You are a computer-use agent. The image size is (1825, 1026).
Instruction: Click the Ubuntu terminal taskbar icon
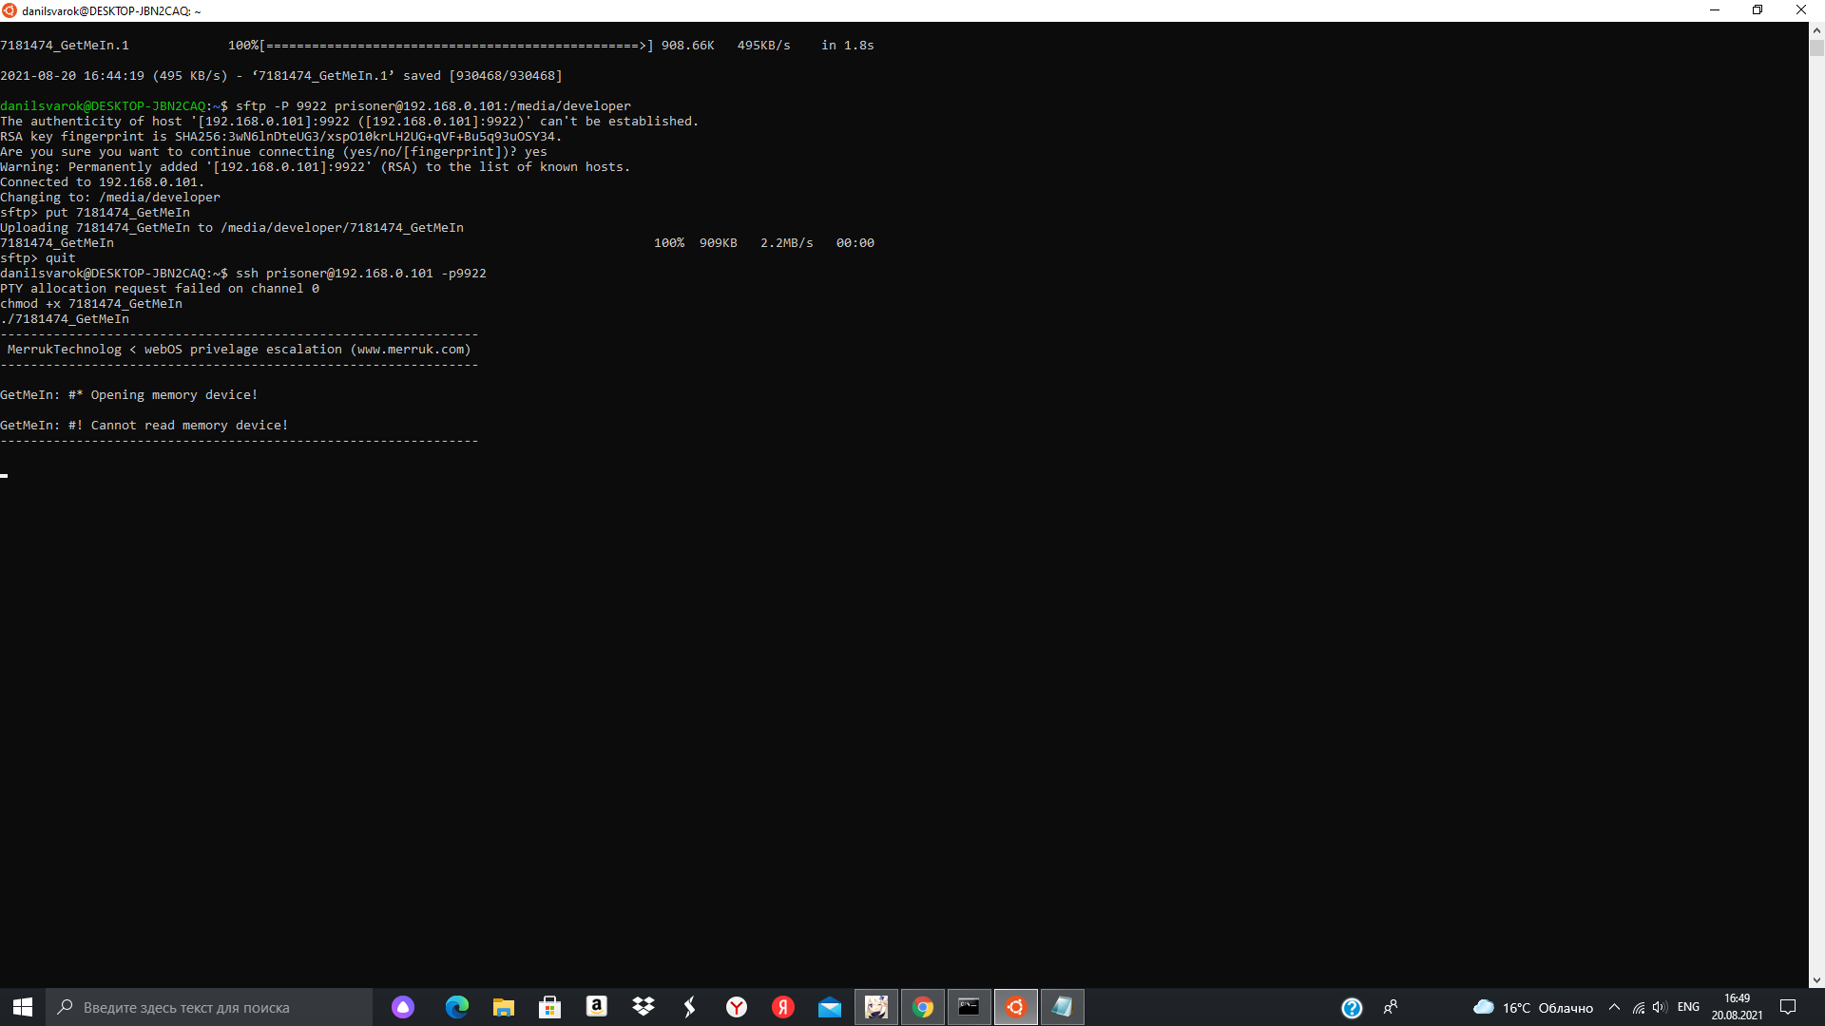coord(1015,1007)
